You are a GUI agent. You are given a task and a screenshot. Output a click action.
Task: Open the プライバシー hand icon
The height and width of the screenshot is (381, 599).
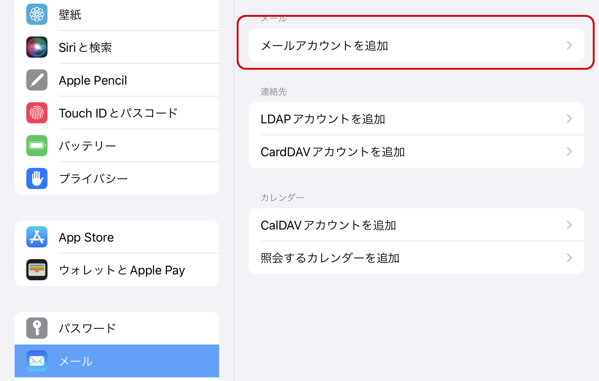[x=37, y=178]
